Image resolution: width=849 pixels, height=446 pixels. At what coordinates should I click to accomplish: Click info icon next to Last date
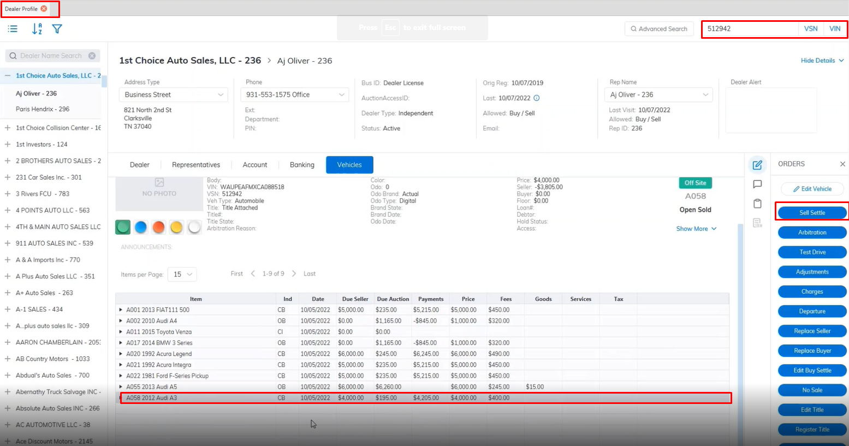coord(536,98)
